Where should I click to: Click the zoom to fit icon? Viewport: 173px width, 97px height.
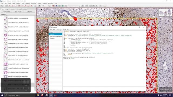tap(49, 6)
